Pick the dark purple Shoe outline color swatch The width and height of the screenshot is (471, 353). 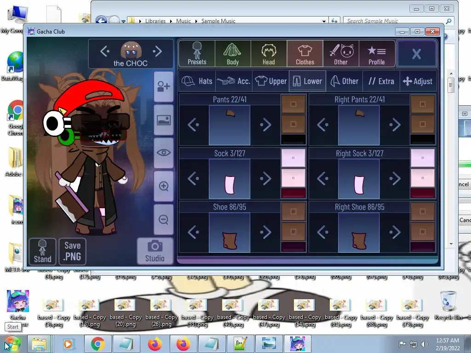(293, 247)
